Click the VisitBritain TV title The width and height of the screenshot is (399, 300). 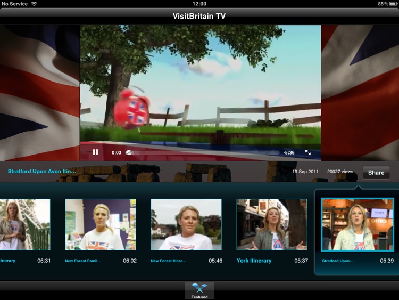click(x=199, y=16)
